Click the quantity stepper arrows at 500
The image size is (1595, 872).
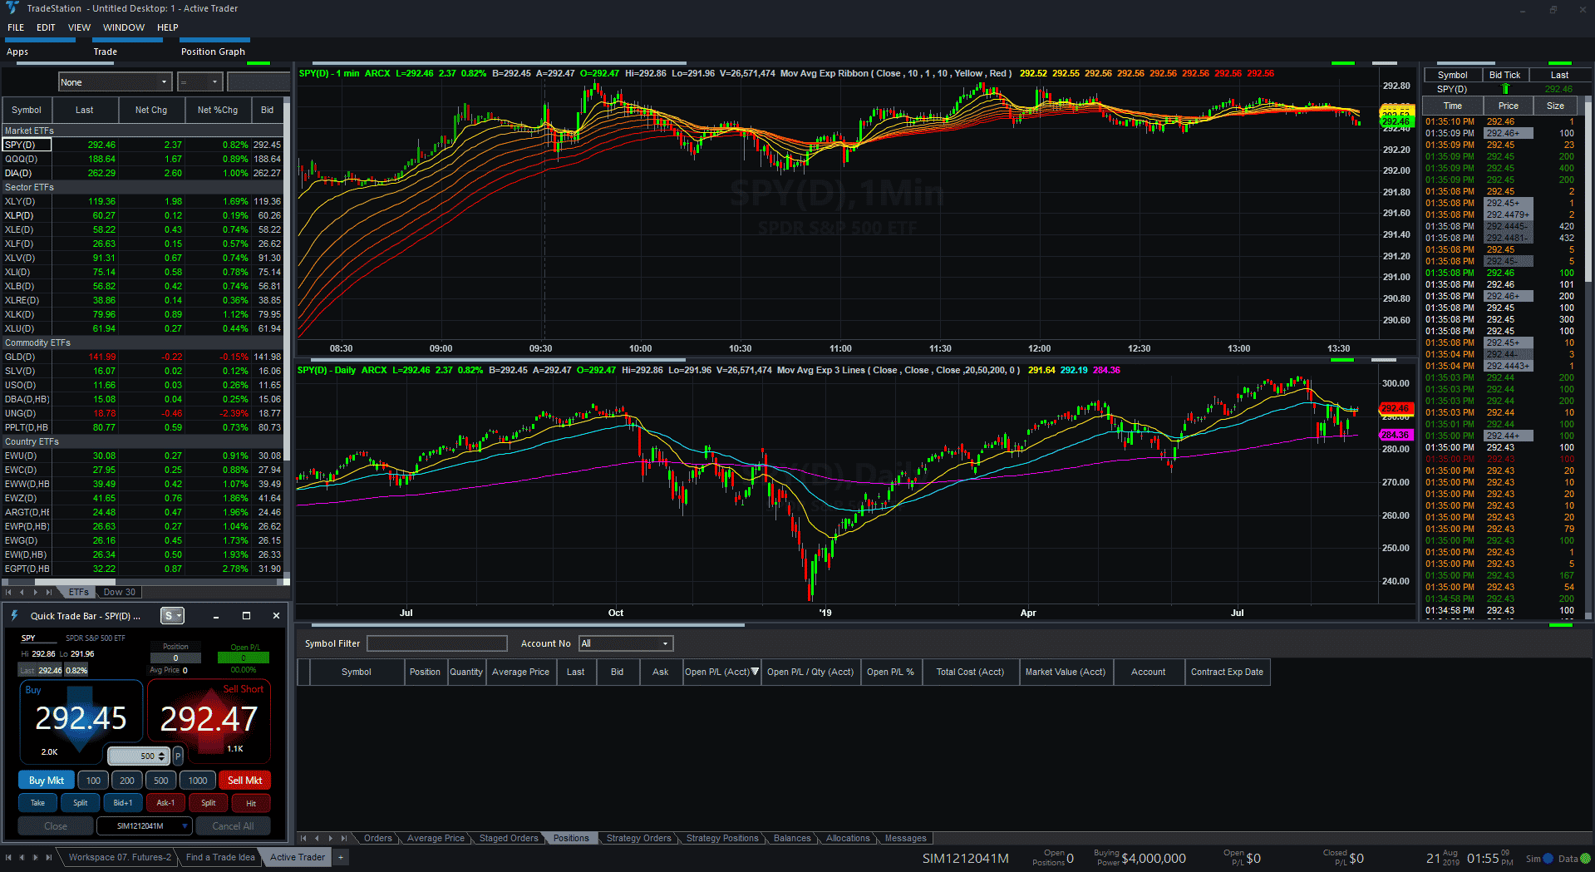point(161,756)
